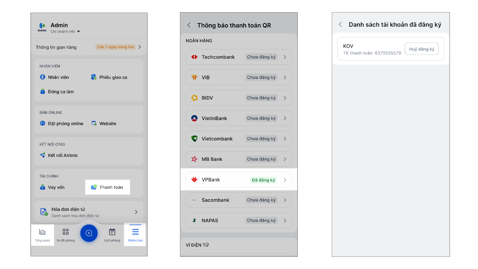Go back from Thông báo thanh toán QR
Viewport: 478px width, 269px height.
click(189, 25)
